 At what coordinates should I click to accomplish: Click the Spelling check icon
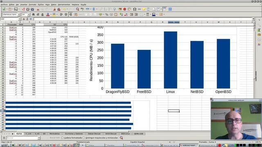[82, 9]
